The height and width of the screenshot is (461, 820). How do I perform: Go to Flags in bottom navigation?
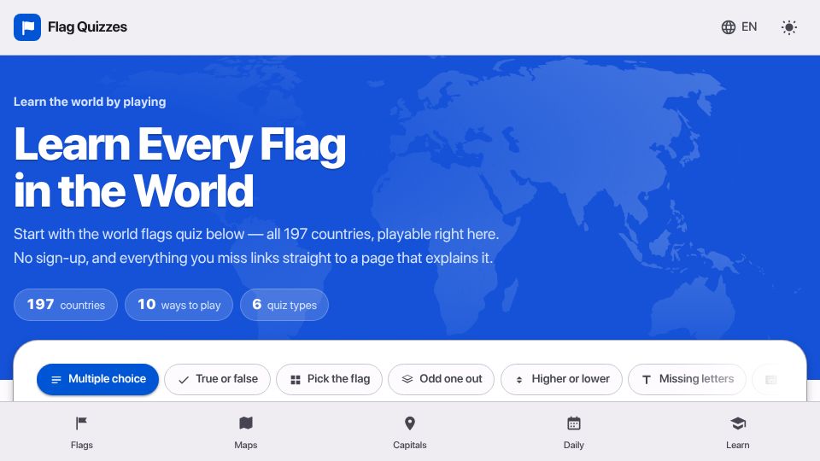(x=82, y=432)
